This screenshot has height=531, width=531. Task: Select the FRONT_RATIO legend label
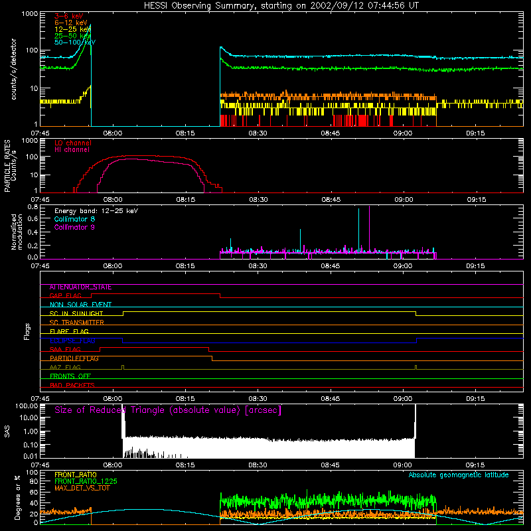(x=76, y=475)
